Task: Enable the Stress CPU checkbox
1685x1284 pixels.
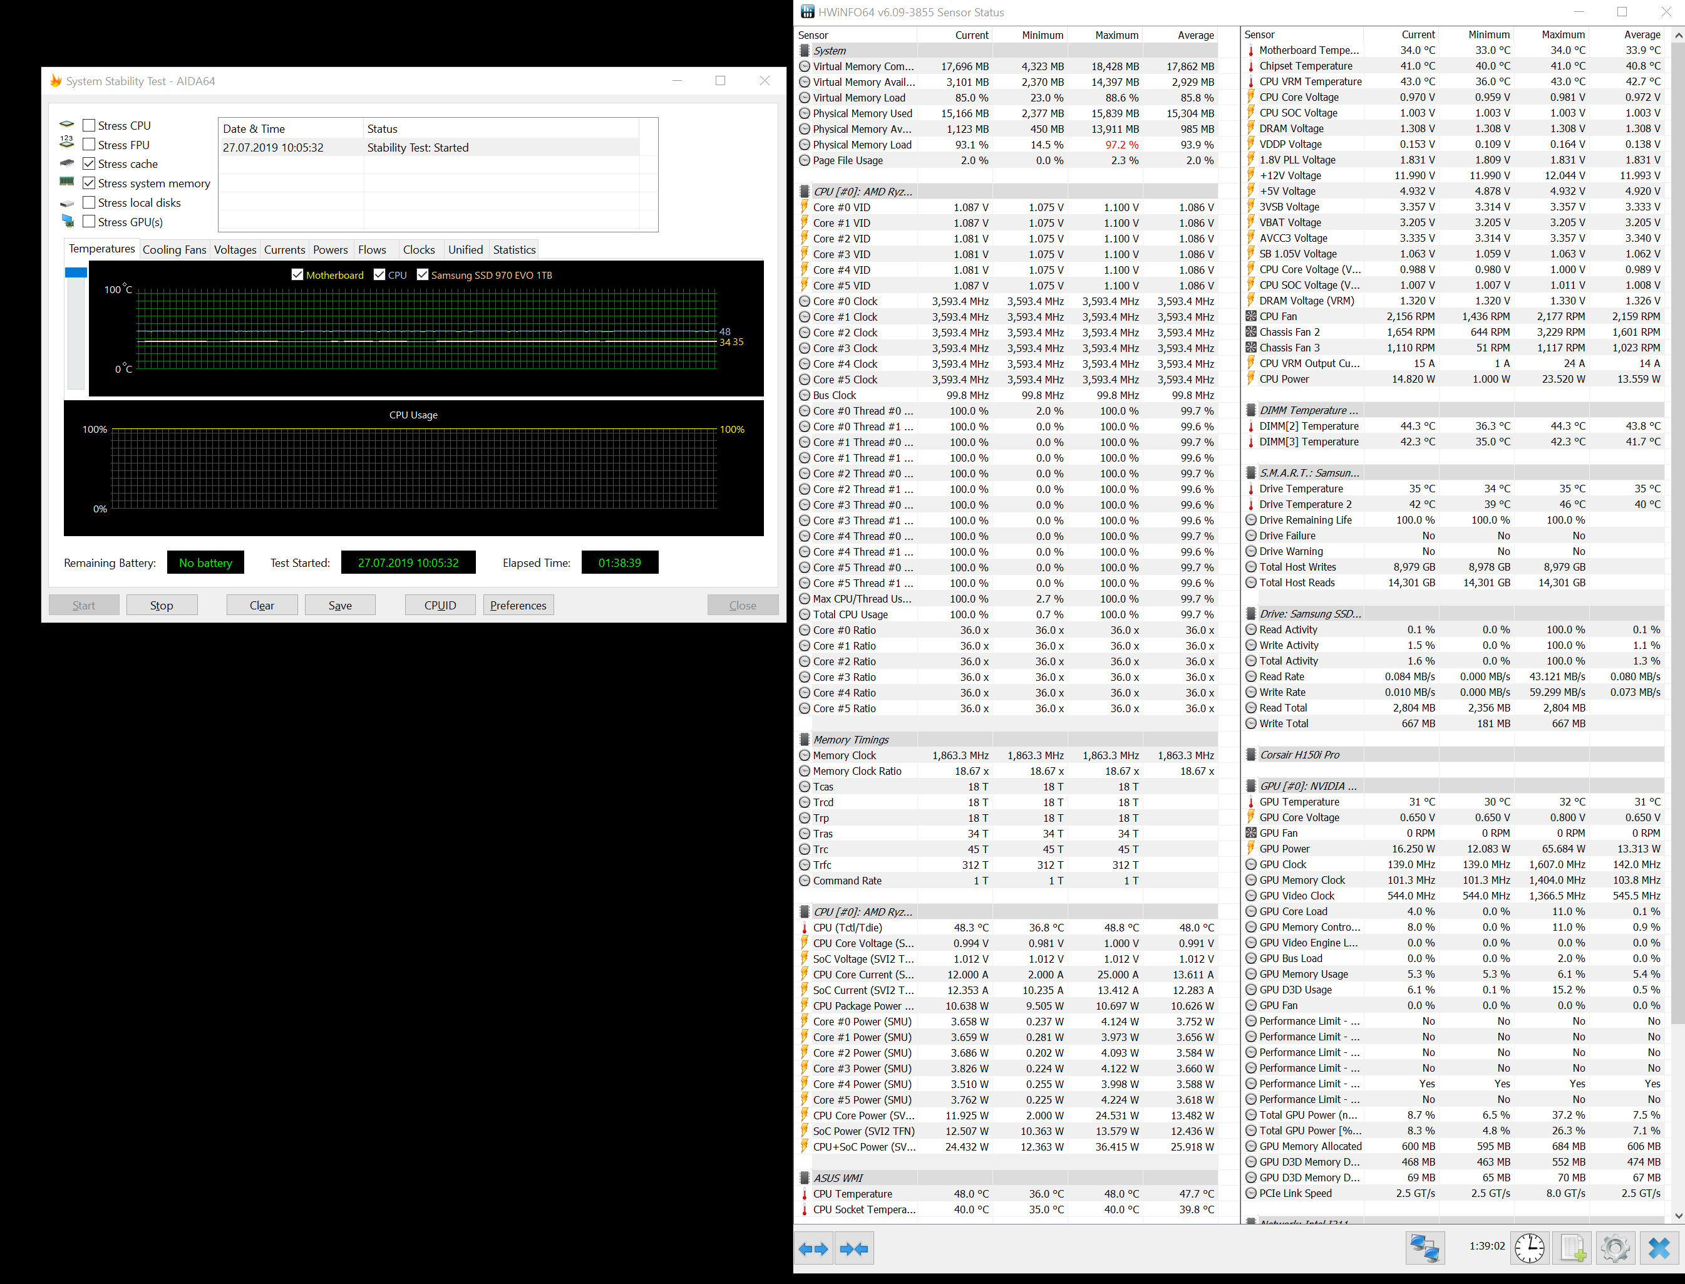Action: pos(90,125)
